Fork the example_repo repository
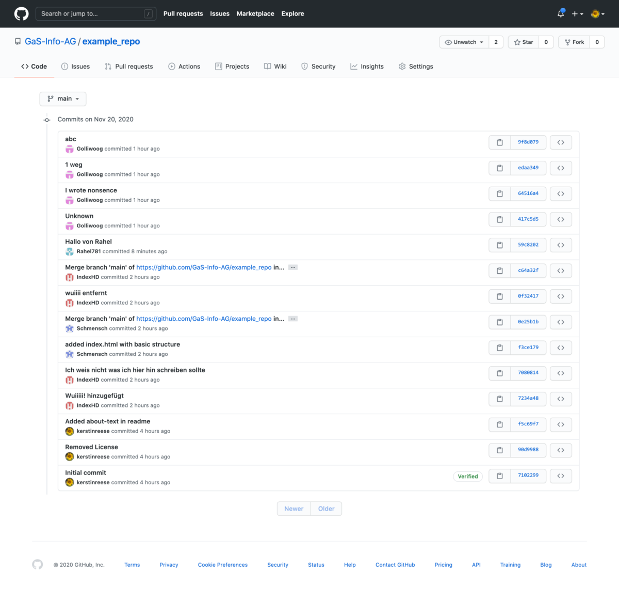 (574, 42)
